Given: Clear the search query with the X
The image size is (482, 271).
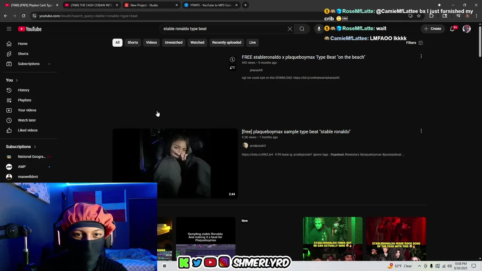Looking at the screenshot, I should coord(290,29).
